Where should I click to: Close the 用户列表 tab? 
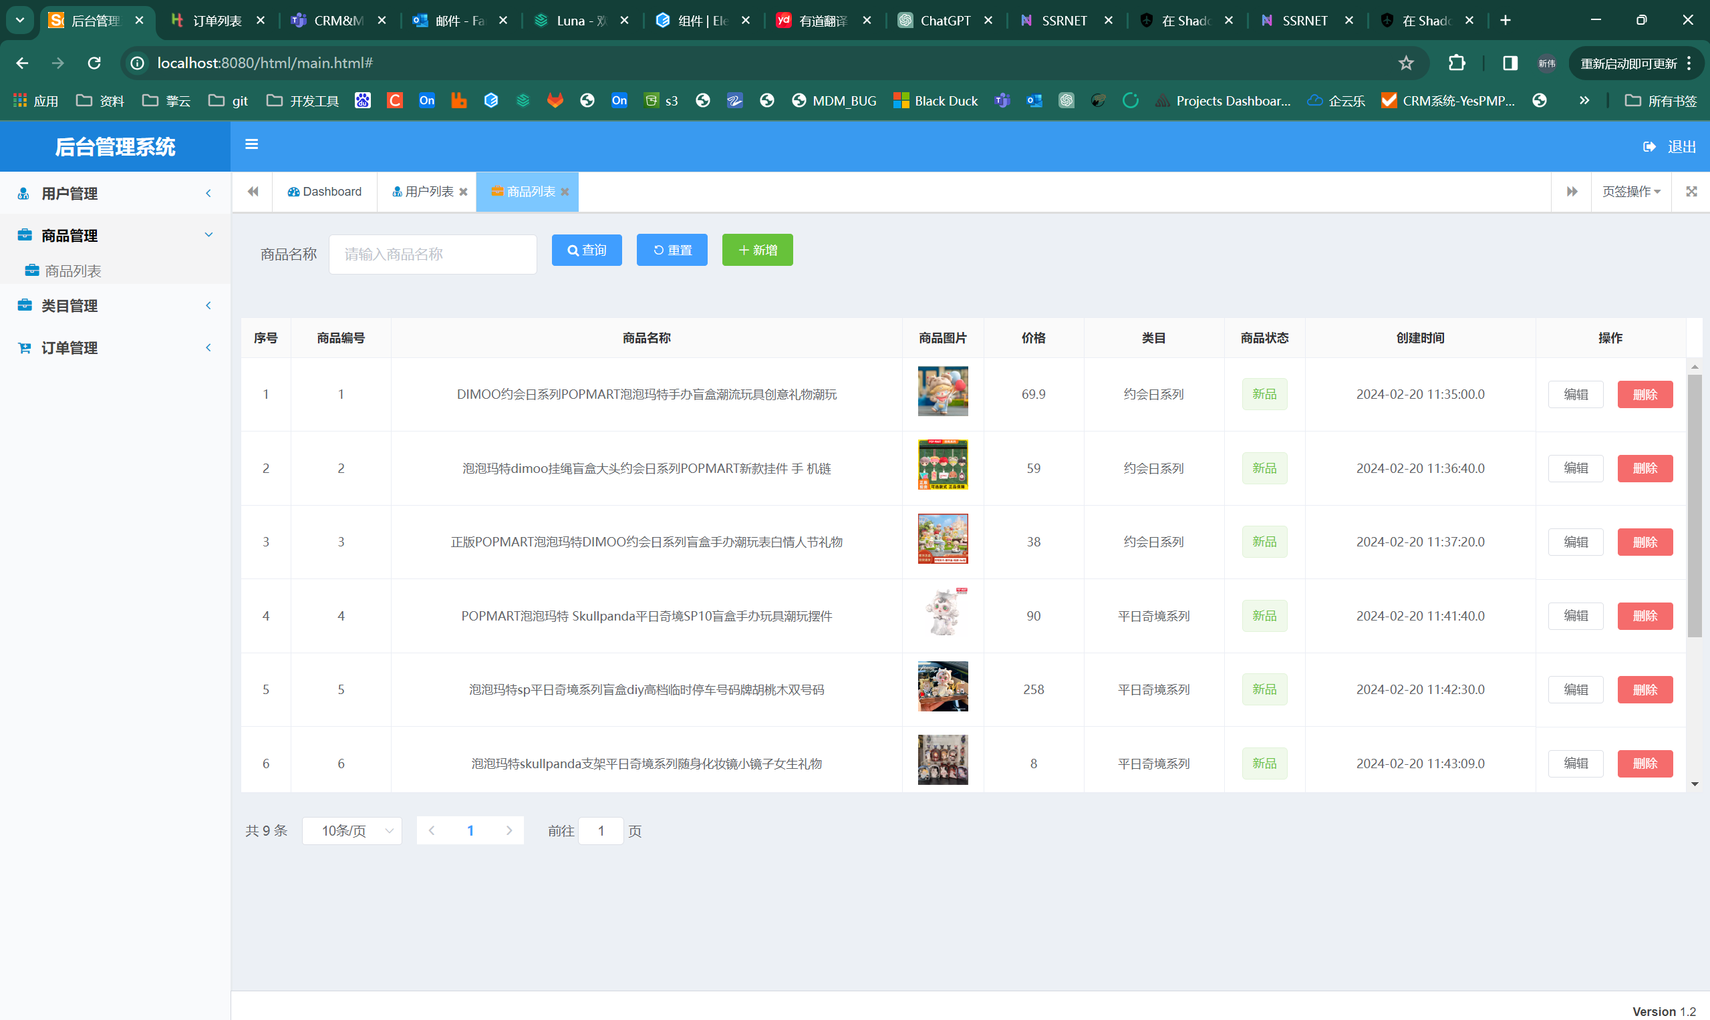(464, 192)
